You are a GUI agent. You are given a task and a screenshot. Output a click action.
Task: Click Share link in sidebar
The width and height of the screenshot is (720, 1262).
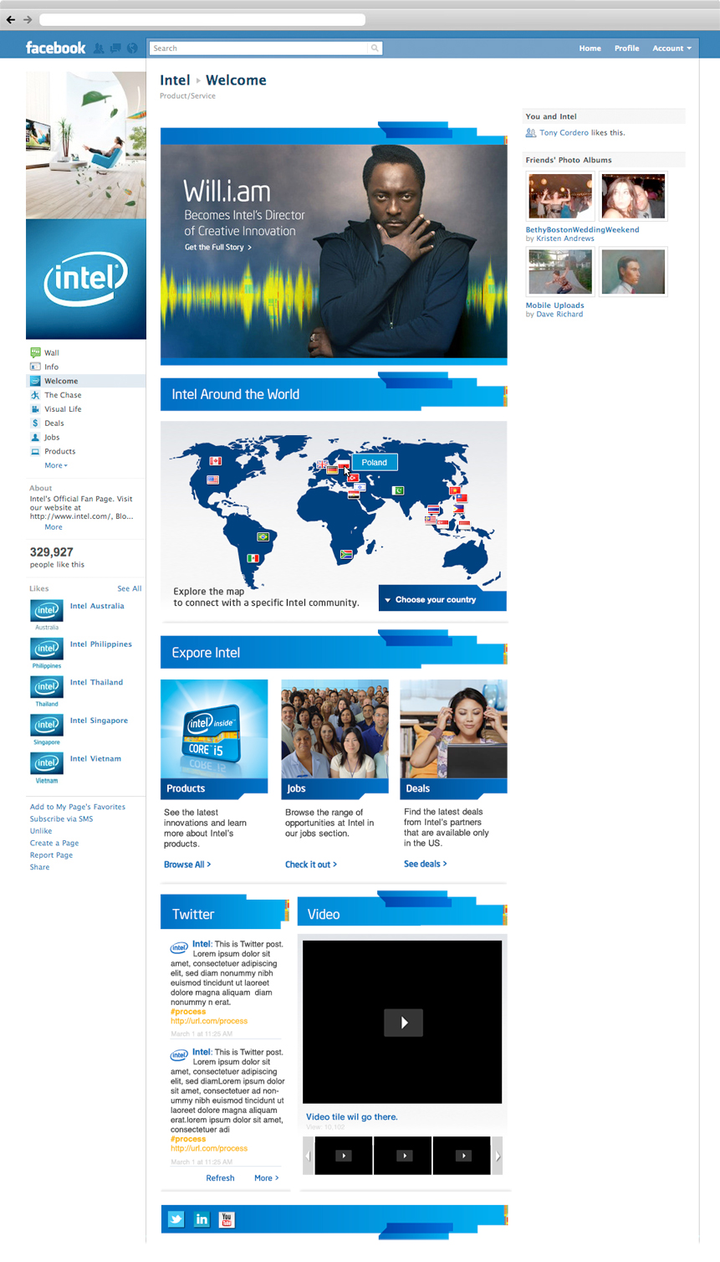tap(39, 867)
